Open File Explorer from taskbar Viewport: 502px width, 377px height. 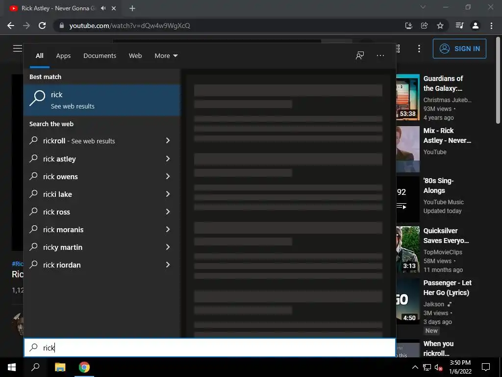(x=60, y=367)
